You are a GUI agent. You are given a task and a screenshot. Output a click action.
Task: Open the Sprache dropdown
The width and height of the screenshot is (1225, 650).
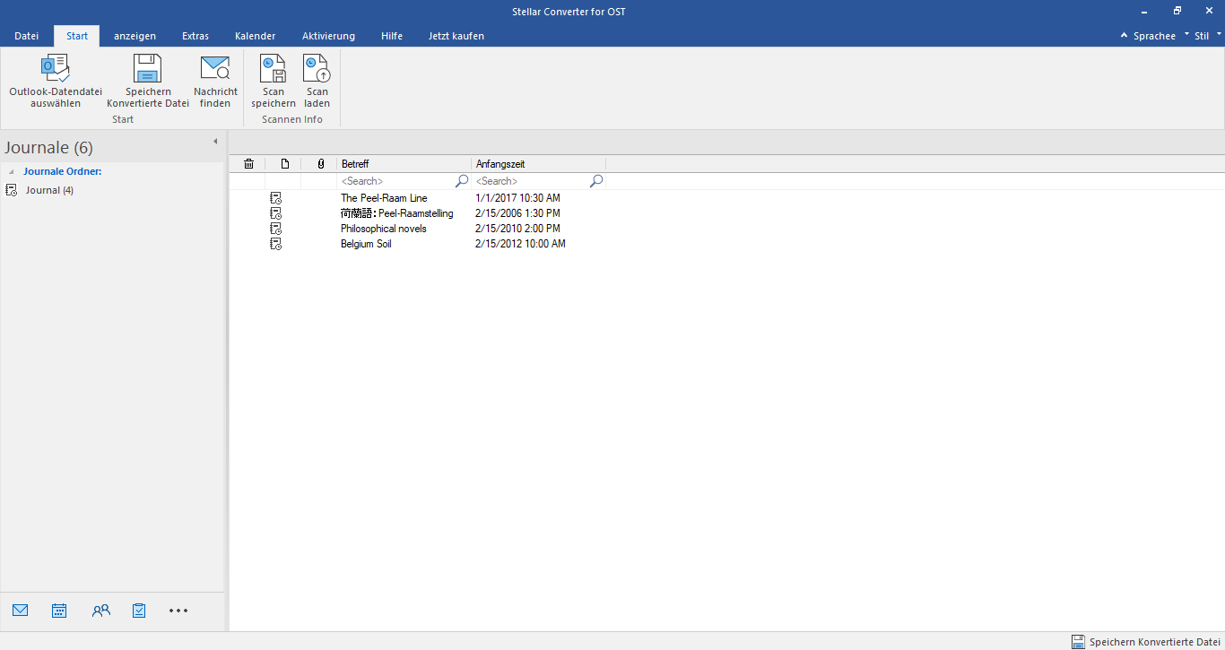pyautogui.click(x=1153, y=36)
